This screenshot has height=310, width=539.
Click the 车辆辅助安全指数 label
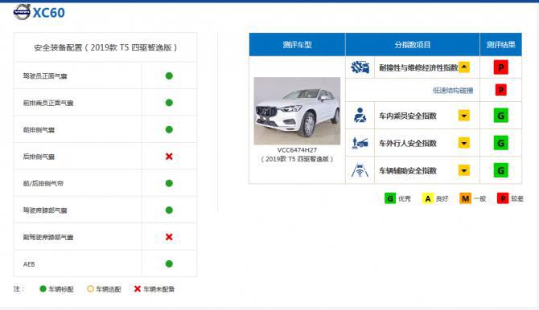[408, 170]
